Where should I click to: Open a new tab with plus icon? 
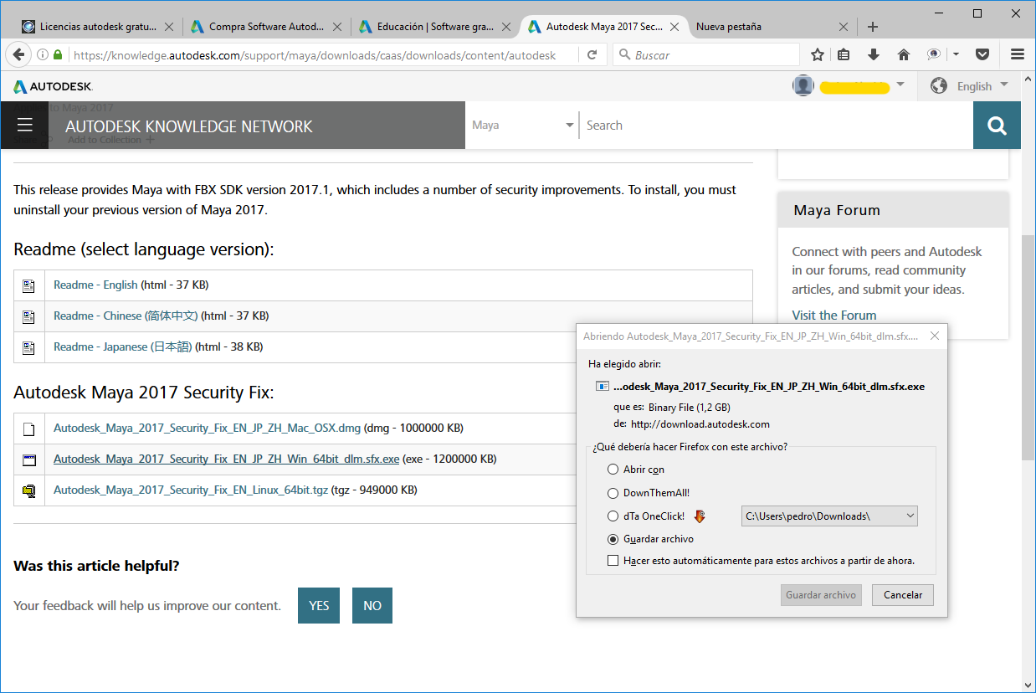[873, 27]
